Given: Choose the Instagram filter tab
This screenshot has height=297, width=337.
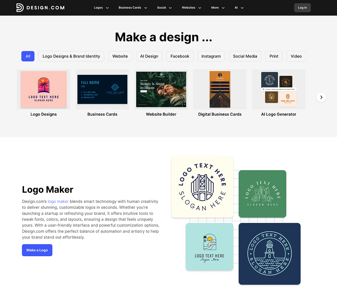Looking at the screenshot, I should click(211, 56).
